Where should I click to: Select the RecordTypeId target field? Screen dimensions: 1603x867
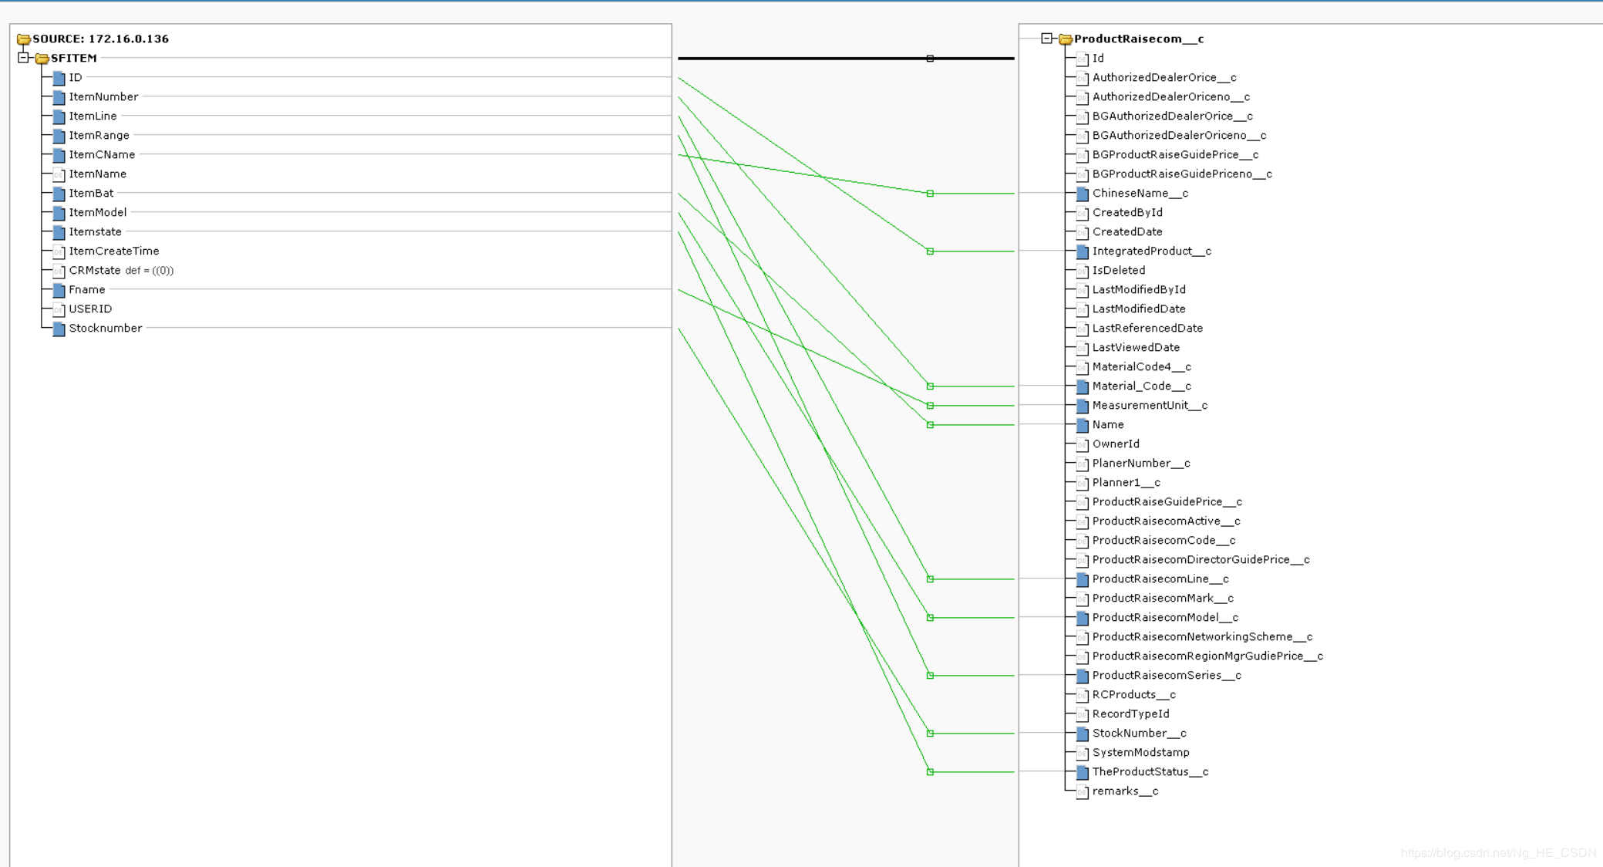[x=1130, y=714]
